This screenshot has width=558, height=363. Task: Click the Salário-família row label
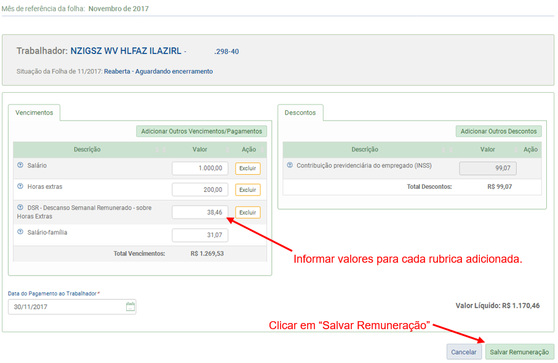[47, 233]
